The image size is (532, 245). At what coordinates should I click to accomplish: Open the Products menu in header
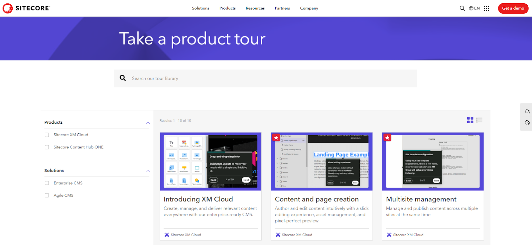point(227,8)
